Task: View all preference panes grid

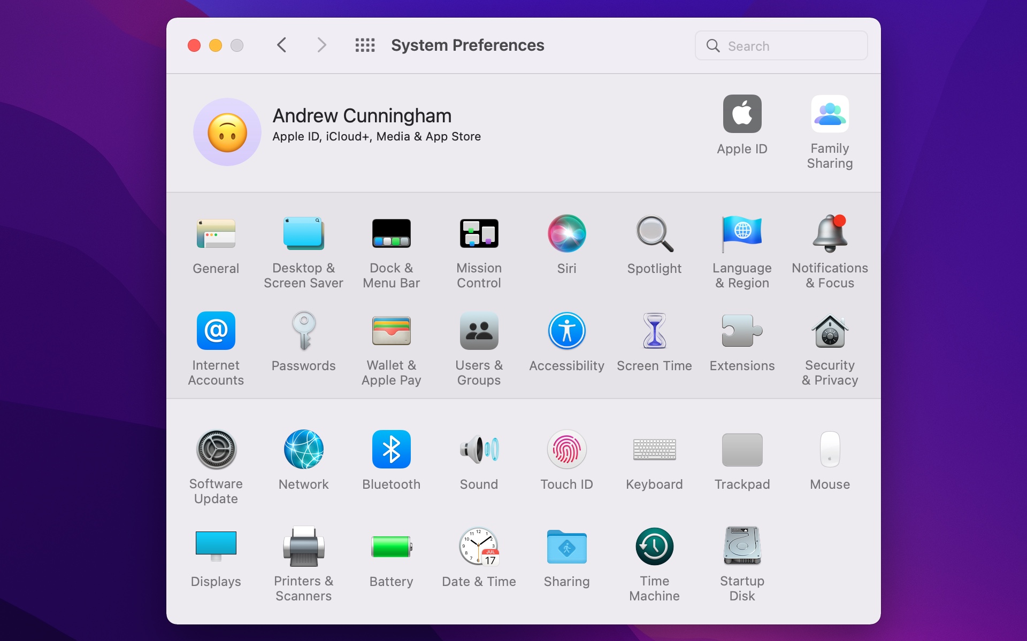Action: (365, 44)
